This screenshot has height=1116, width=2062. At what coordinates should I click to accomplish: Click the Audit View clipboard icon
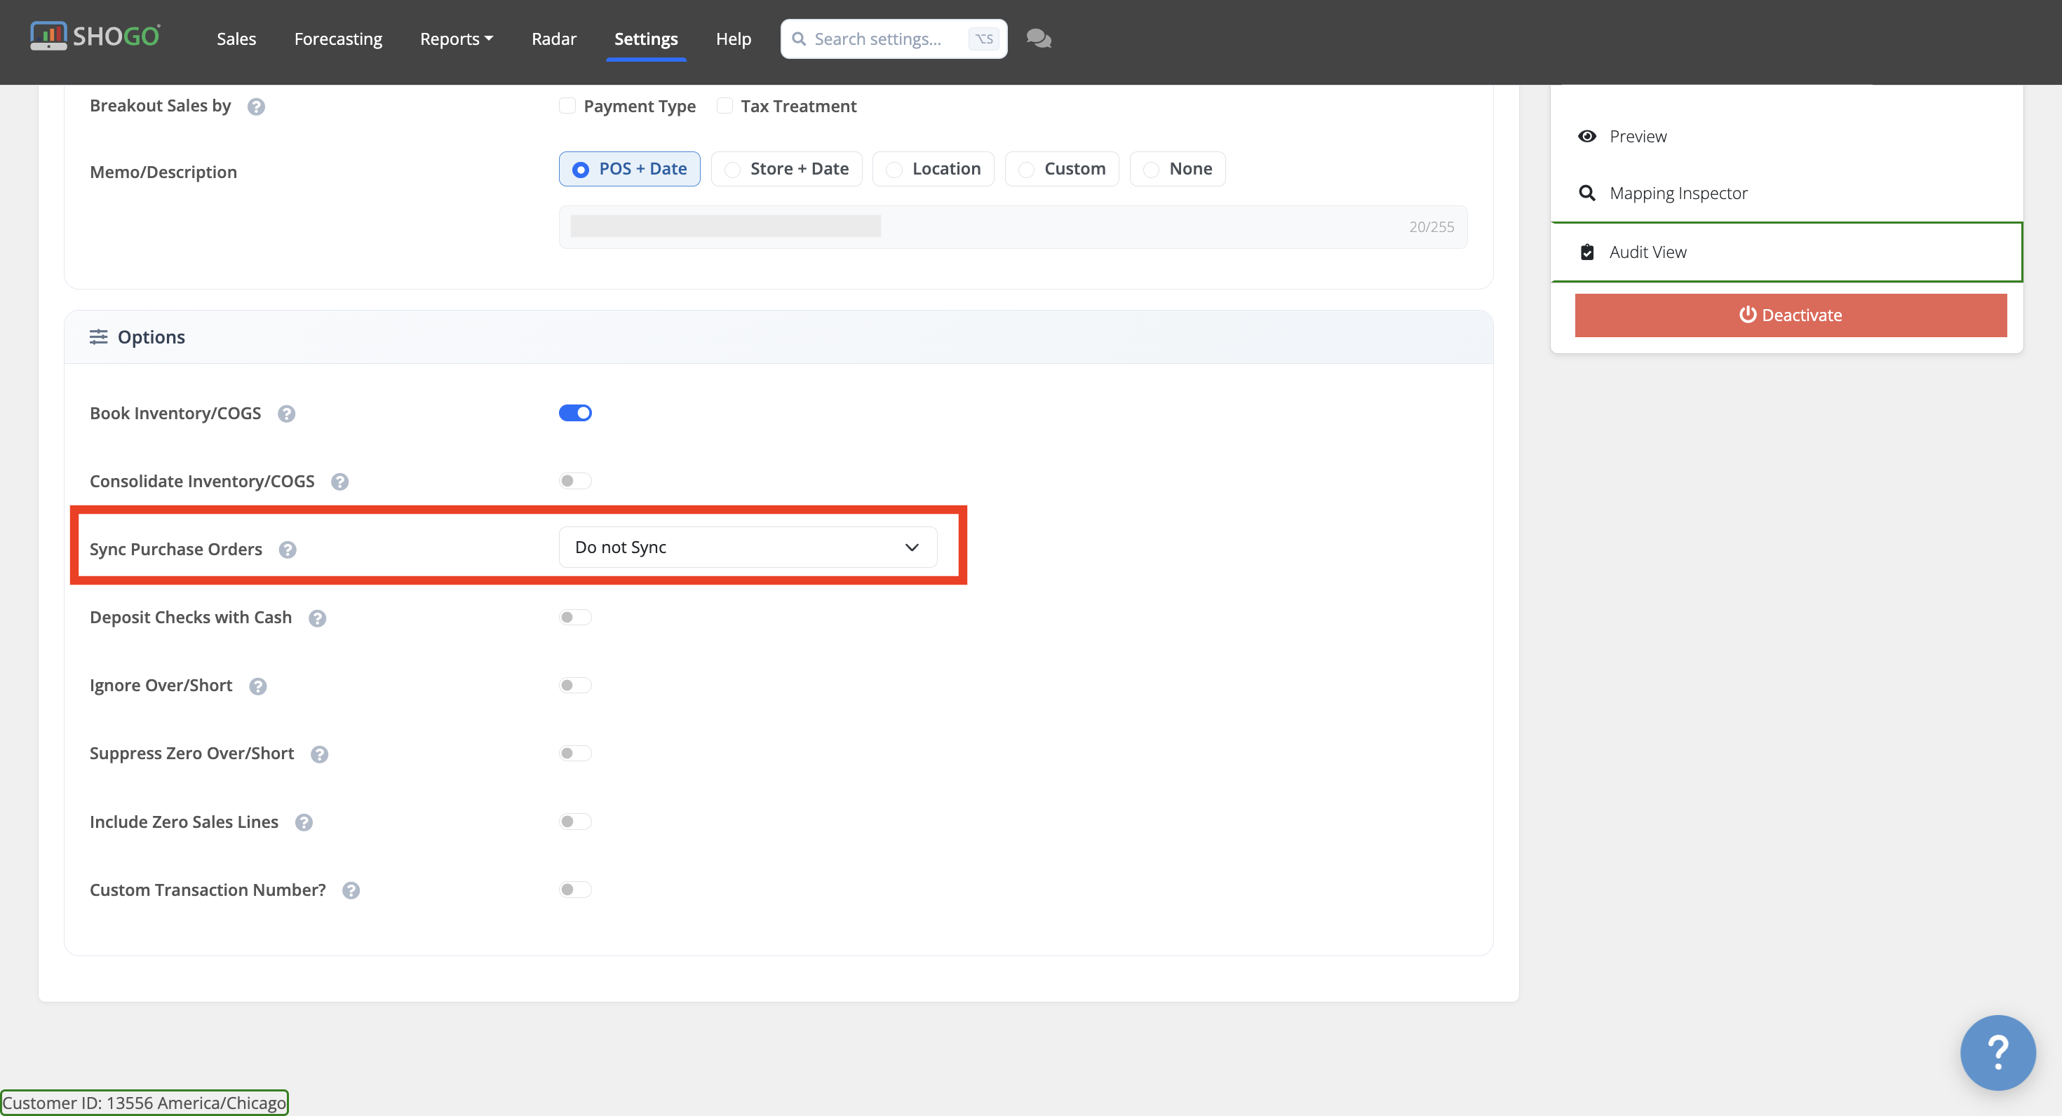1586,252
